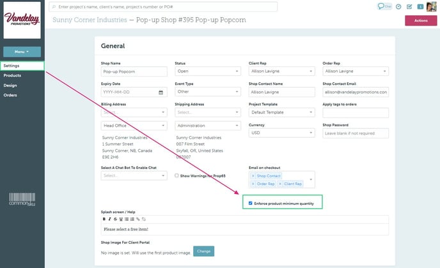Screen dimensions: 440x268
Task: Click the insert link editor icon
Action: click(137, 219)
